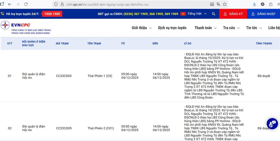Image resolution: width=280 pixels, height=141 pixels.
Task: Click the browser back arrow
Action: click(10, 4)
